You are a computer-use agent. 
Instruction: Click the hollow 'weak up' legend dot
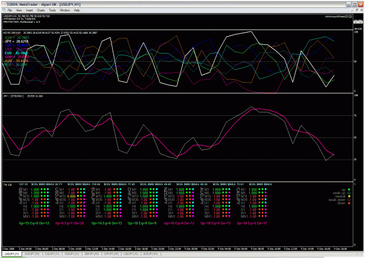click(349, 193)
